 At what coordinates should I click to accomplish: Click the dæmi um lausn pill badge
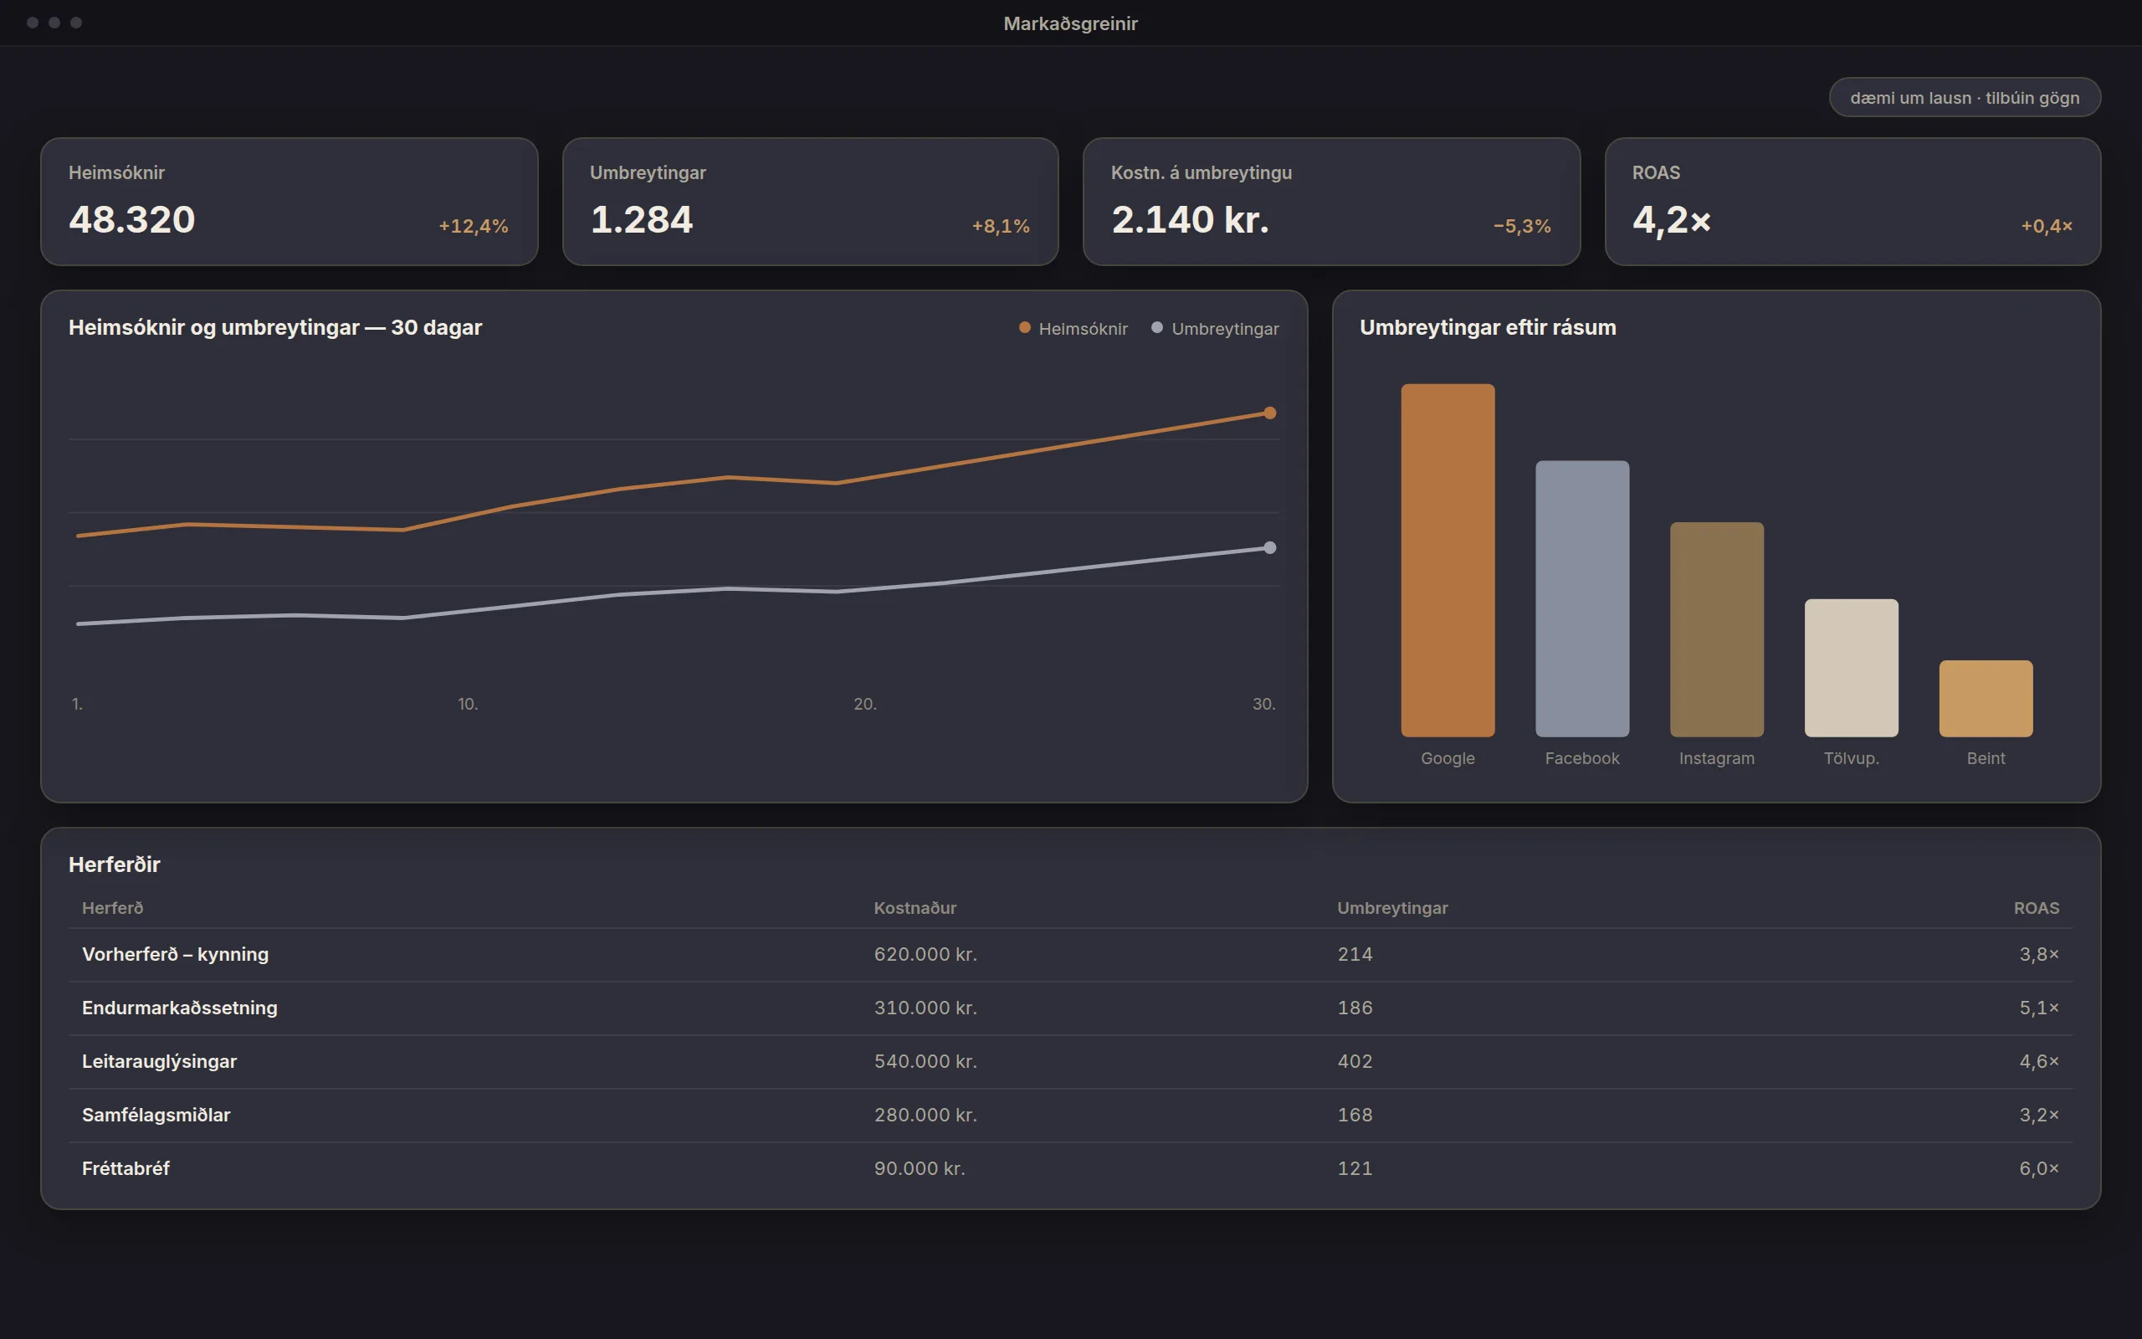click(x=1964, y=97)
